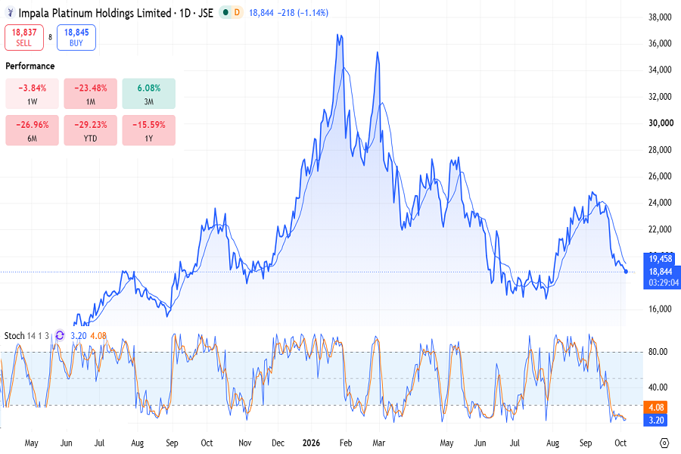Click the orange D delayed-data indicator
The image size is (681, 454).
click(x=237, y=13)
